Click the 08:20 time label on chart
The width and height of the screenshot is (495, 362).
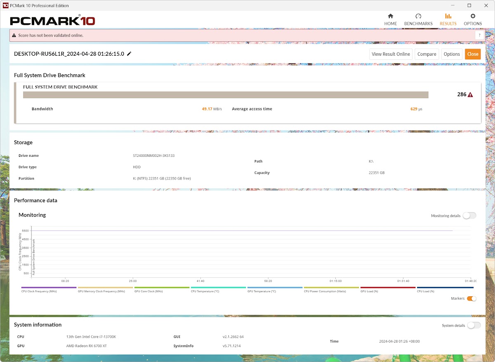[65, 281]
